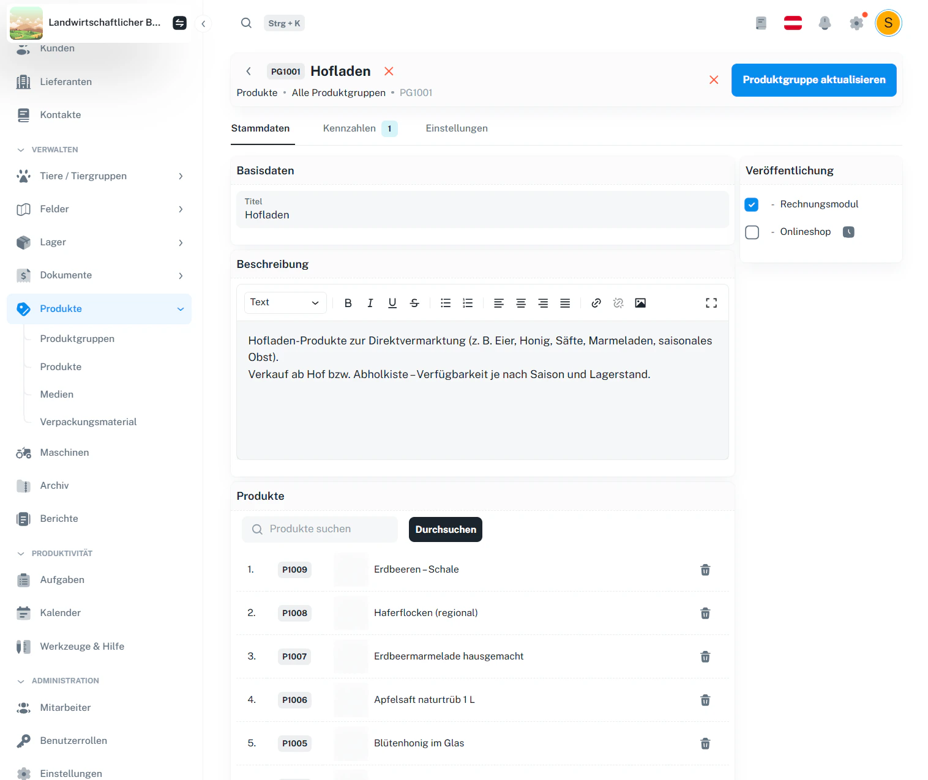Viewport: 928px width, 780px height.
Task: Click into the description text area
Action: tap(482, 390)
